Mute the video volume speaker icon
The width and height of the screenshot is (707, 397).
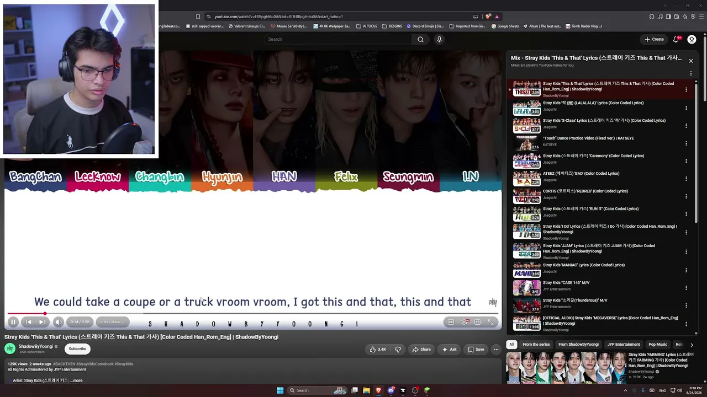(58, 322)
